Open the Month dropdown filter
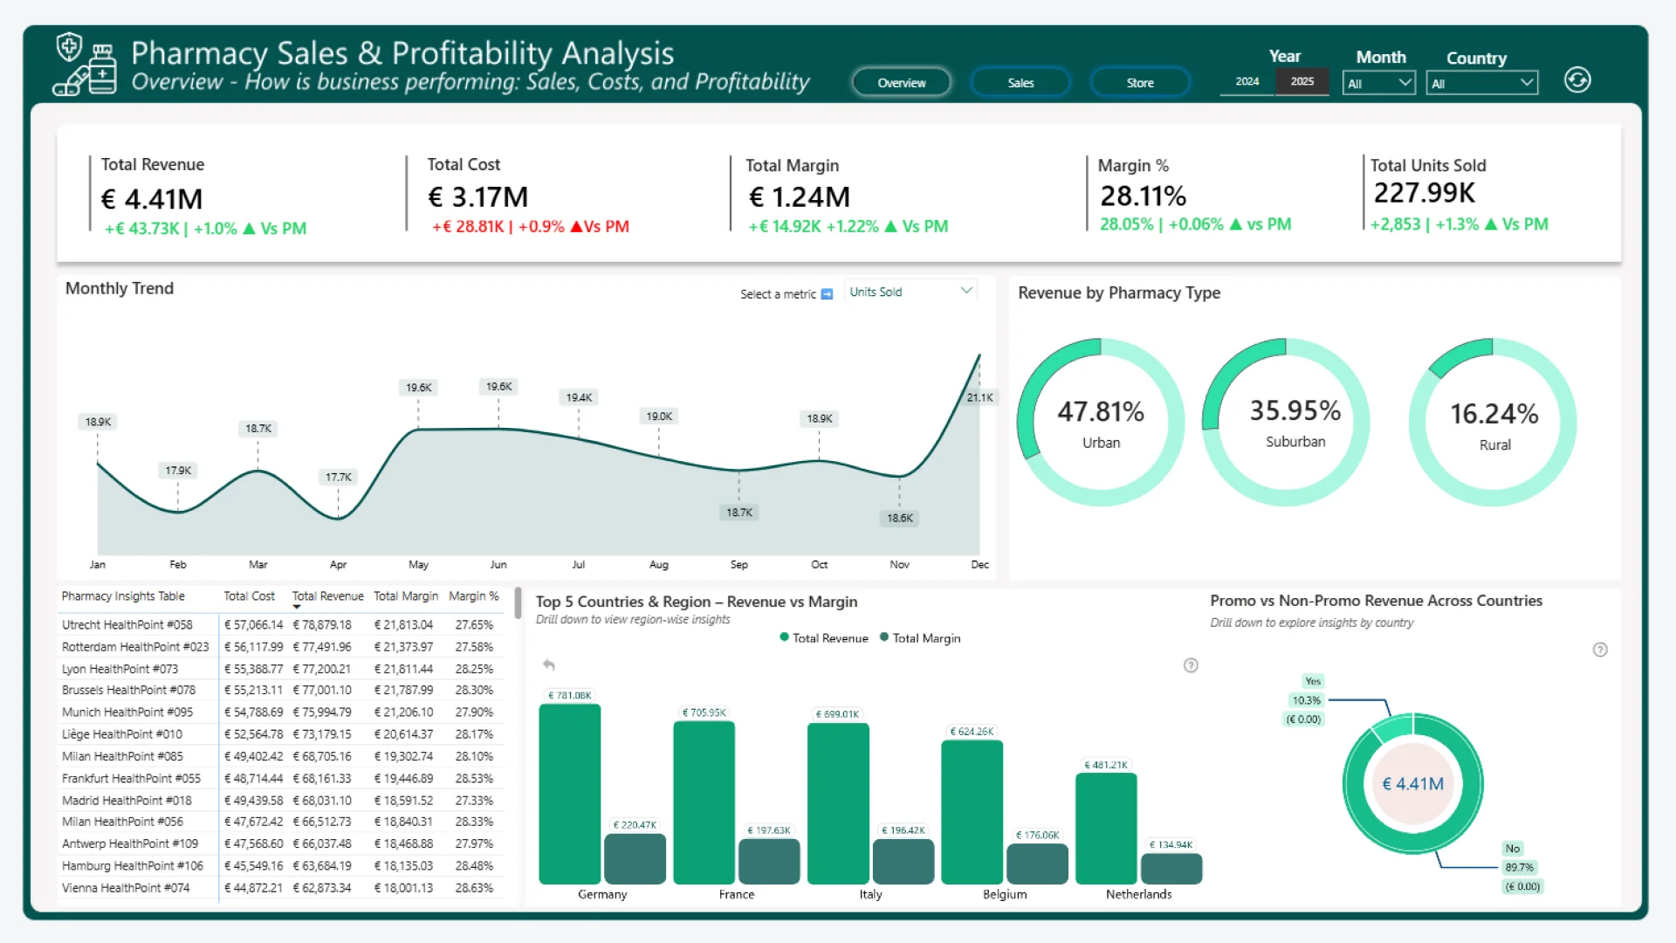The image size is (1676, 943). (x=1378, y=83)
